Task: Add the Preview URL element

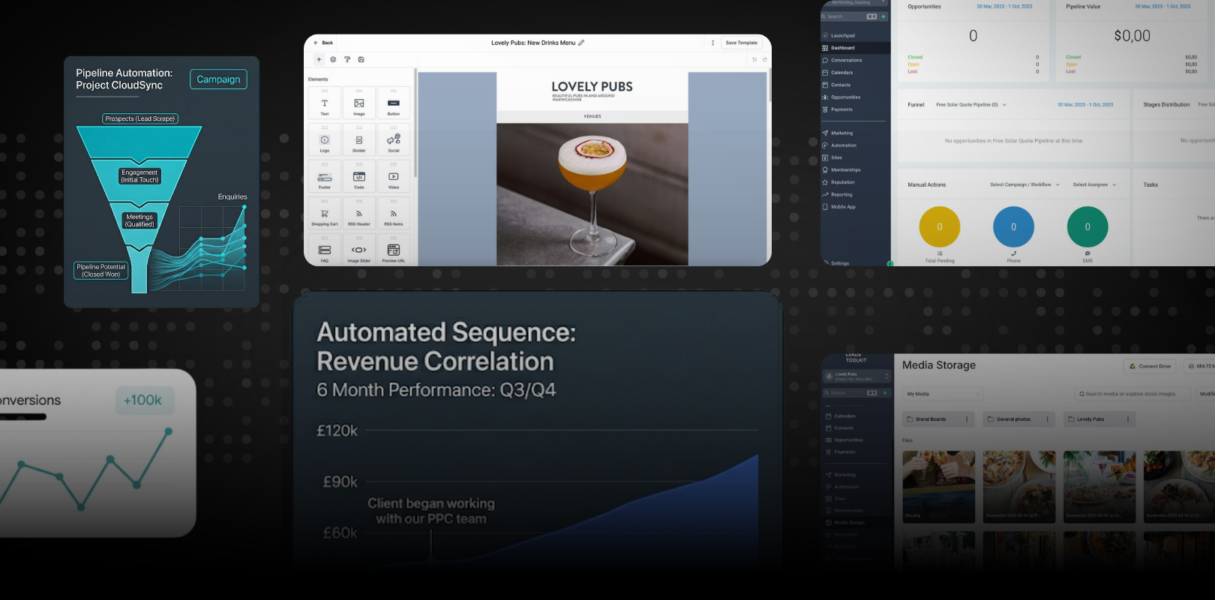Action: pyautogui.click(x=394, y=250)
